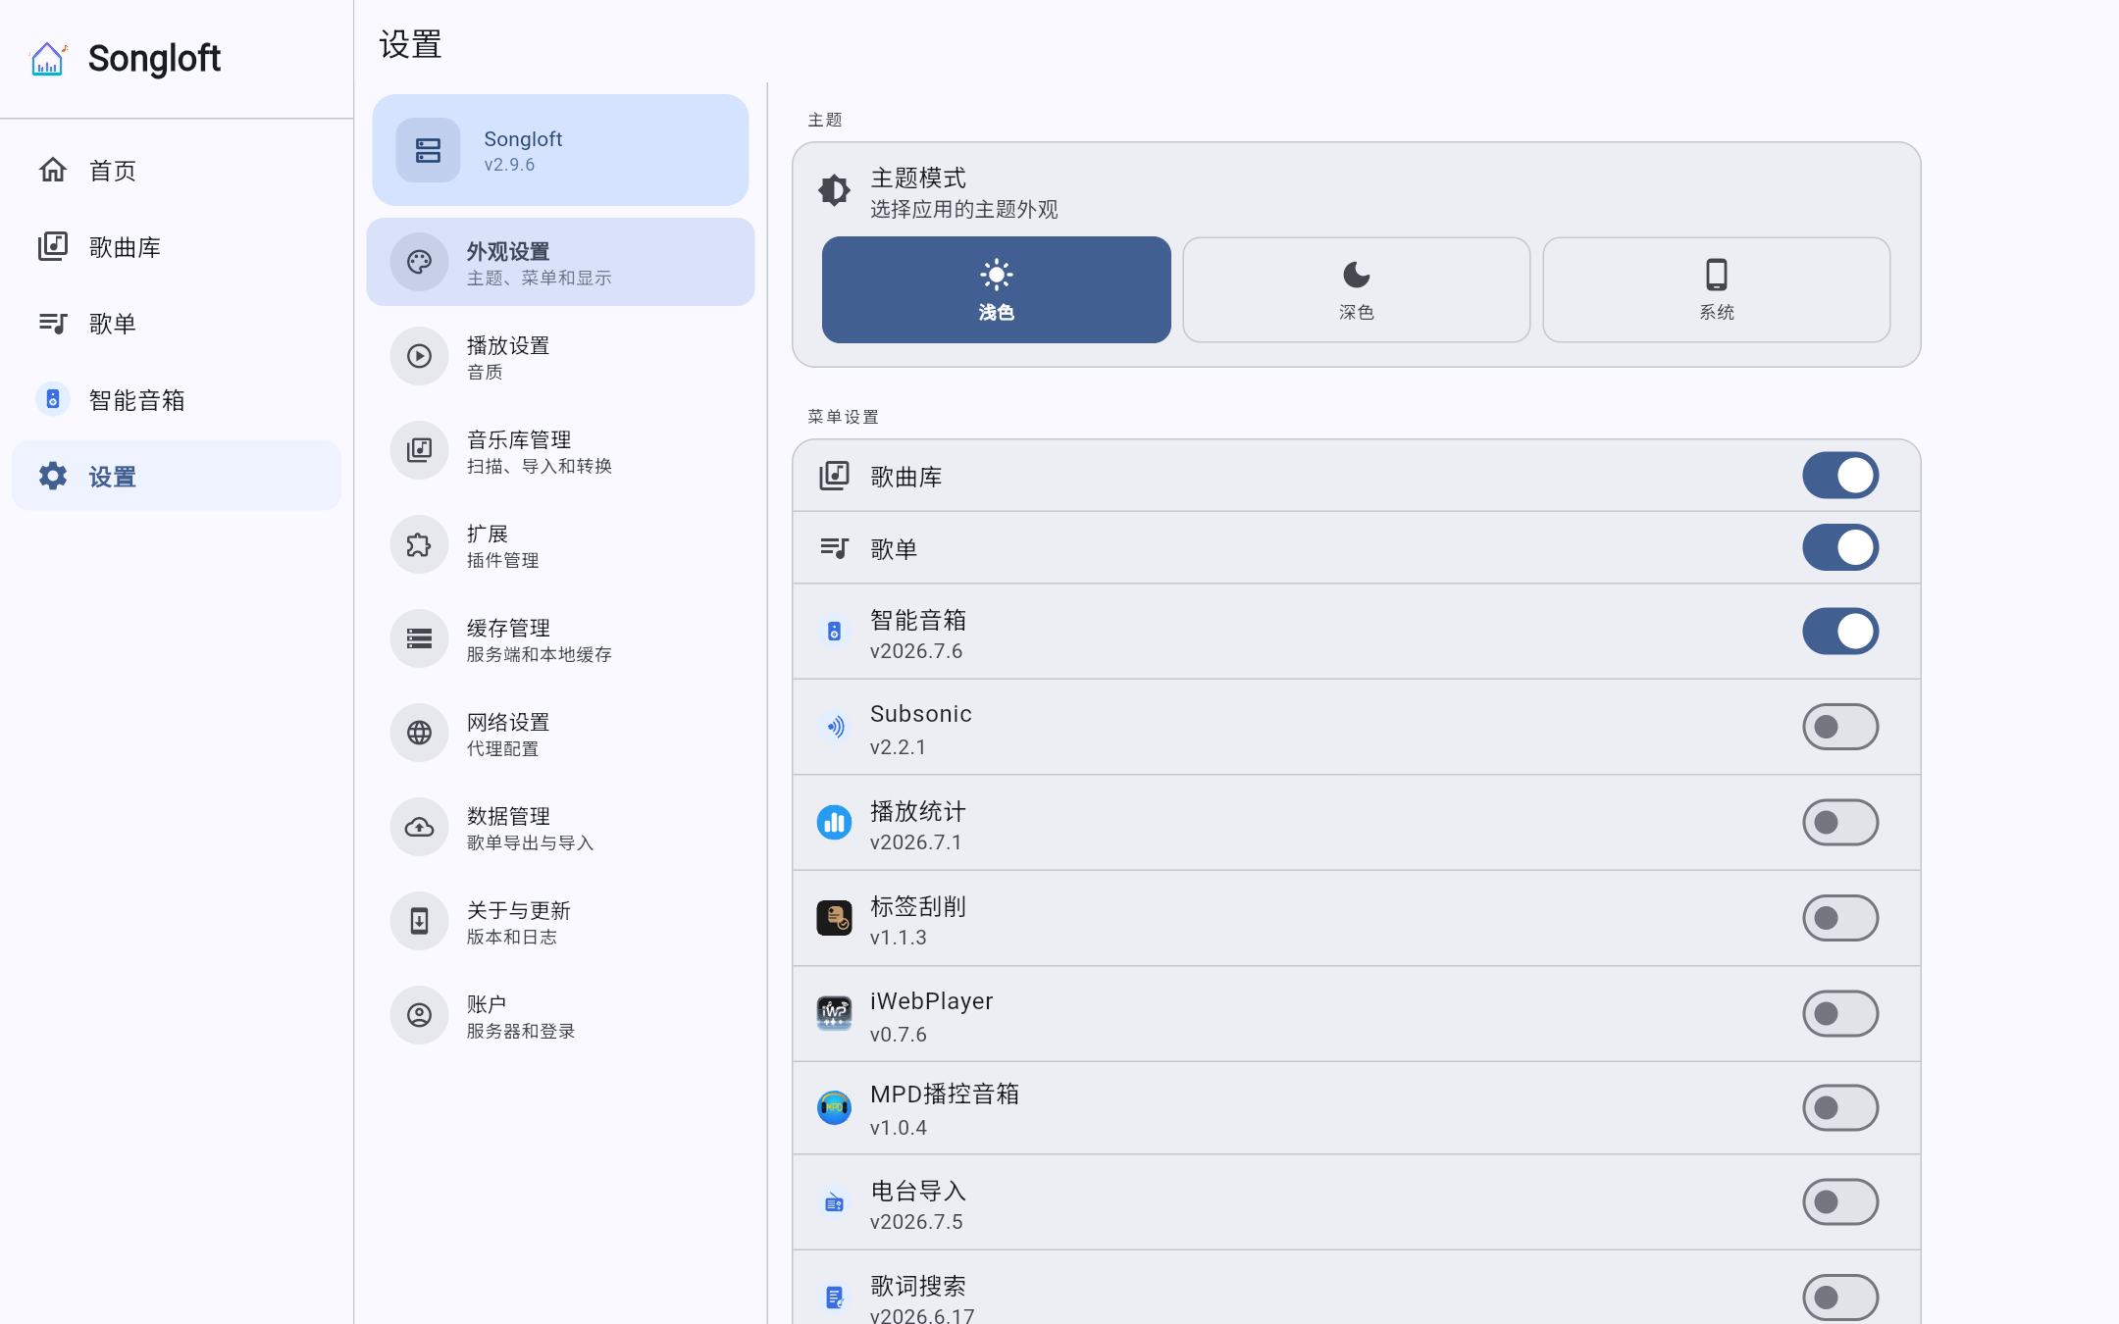The width and height of the screenshot is (2119, 1324).
Task: Click the 标签刮削 plugin icon
Action: pyautogui.click(x=834, y=918)
